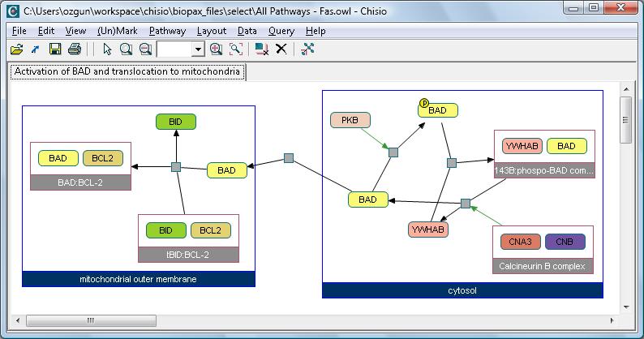Screen dimensions: 644x339
Task: Click the black X delete icon
Action: tap(281, 49)
